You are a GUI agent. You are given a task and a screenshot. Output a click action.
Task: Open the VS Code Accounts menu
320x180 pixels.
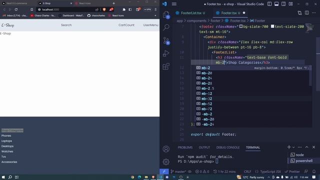click(x=166, y=149)
